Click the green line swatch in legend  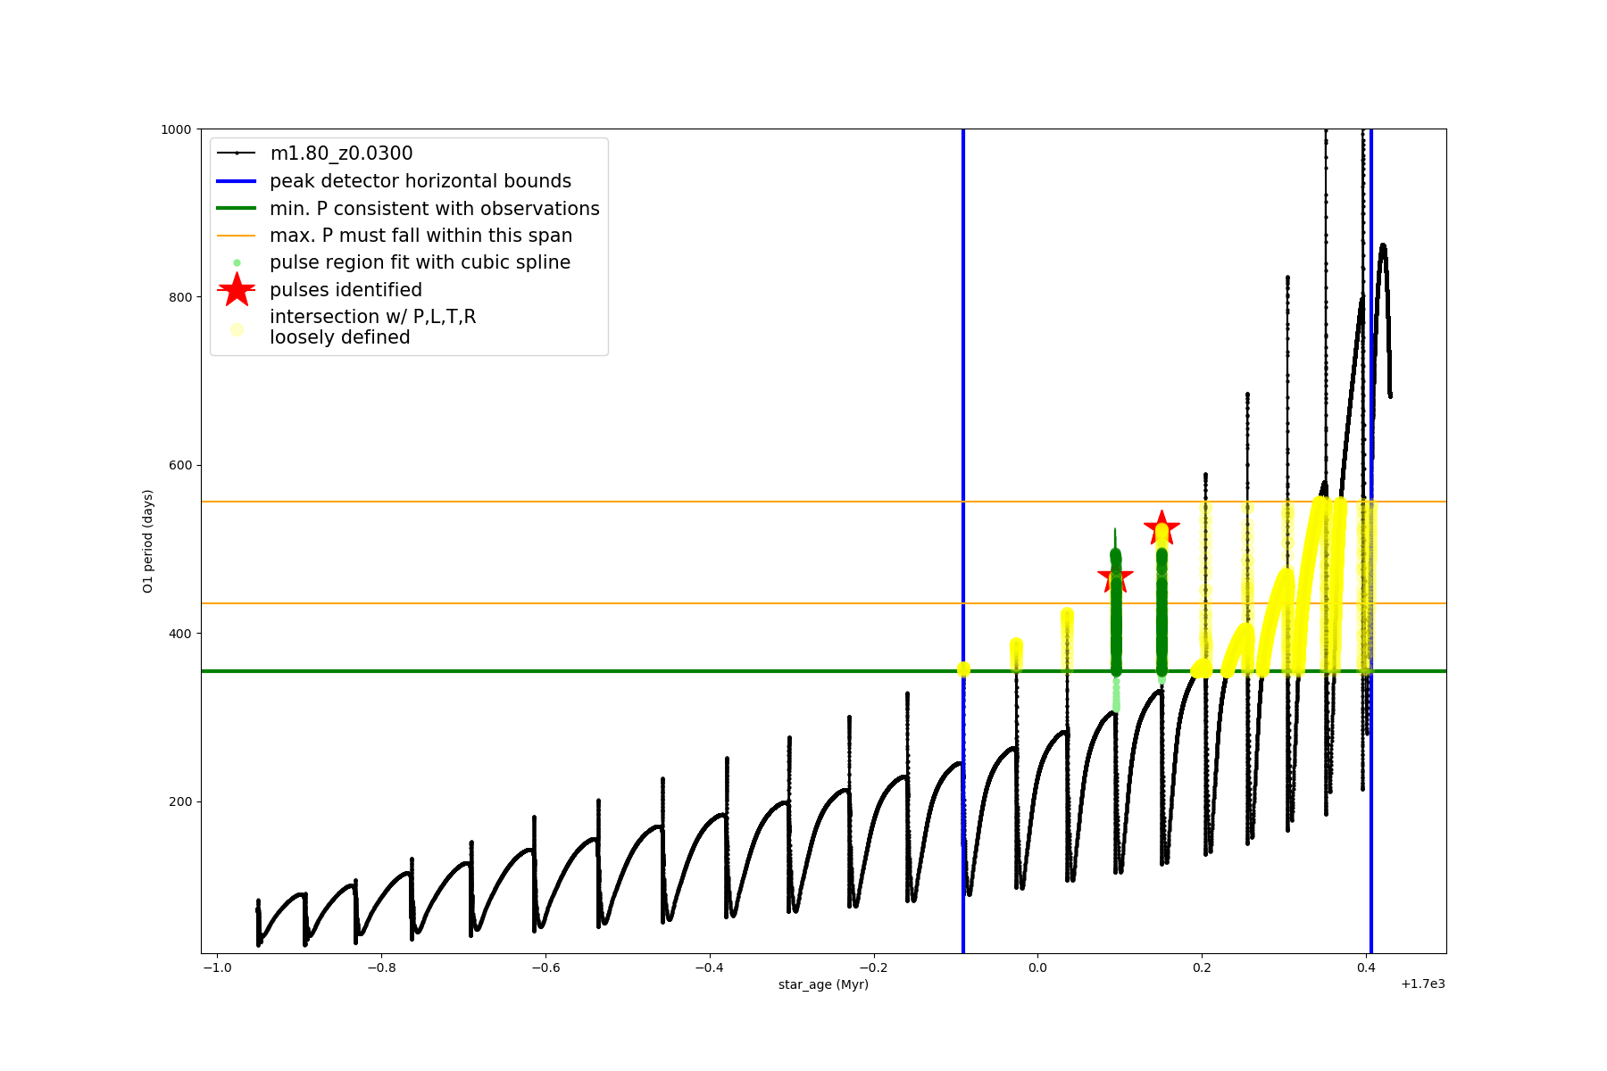[x=237, y=209]
